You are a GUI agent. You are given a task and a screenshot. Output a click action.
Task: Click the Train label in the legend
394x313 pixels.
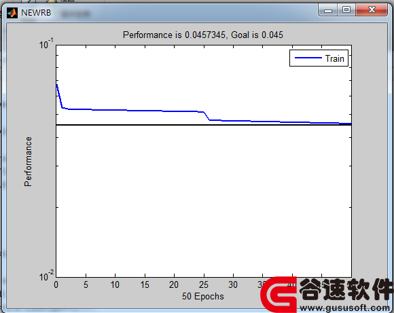[x=334, y=58]
